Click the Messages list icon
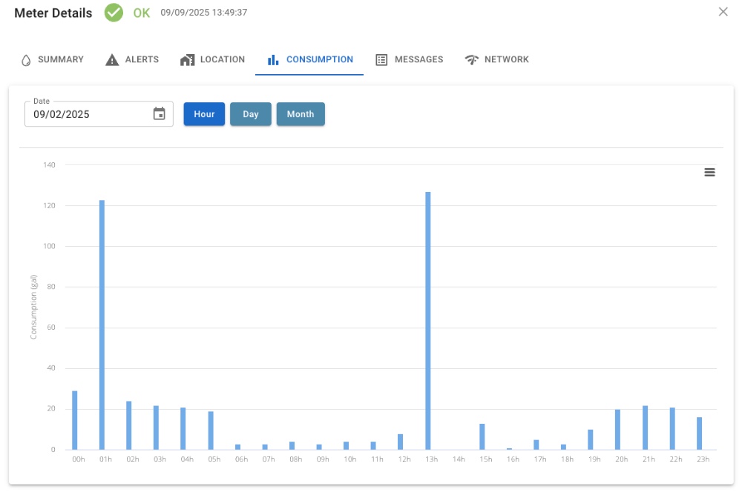 [382, 59]
